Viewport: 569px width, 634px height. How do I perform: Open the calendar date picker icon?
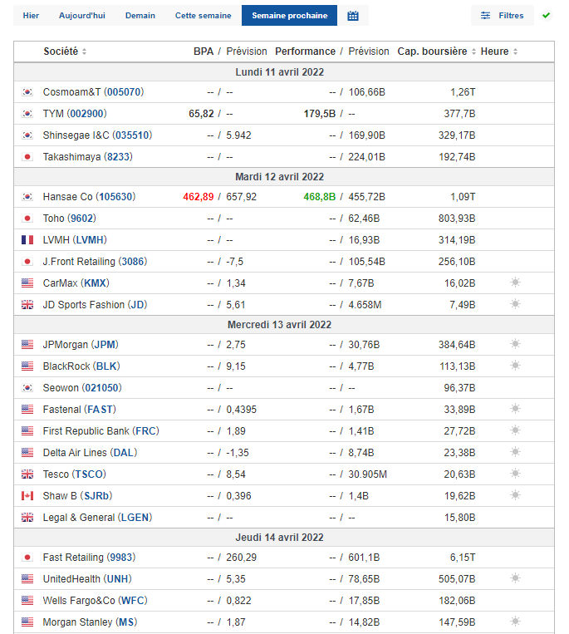tap(353, 16)
